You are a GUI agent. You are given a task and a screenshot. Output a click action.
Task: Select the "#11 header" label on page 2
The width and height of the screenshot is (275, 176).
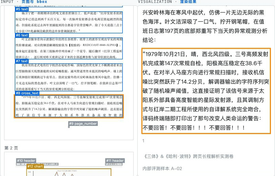115,160
